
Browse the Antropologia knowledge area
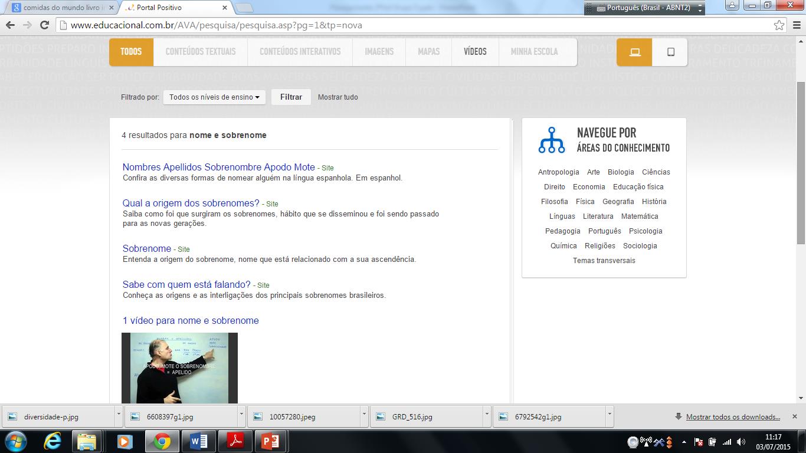point(559,172)
